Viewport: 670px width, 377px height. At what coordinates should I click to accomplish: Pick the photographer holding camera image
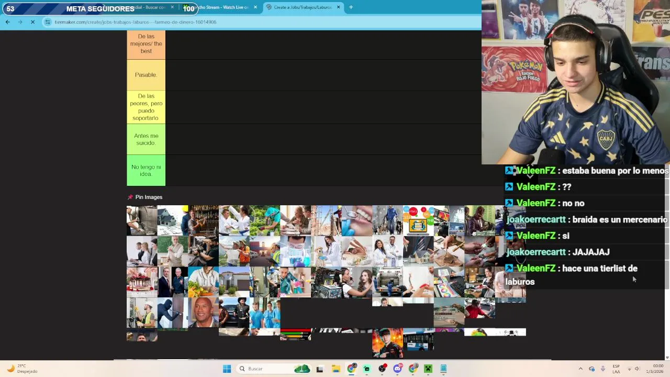(x=204, y=251)
